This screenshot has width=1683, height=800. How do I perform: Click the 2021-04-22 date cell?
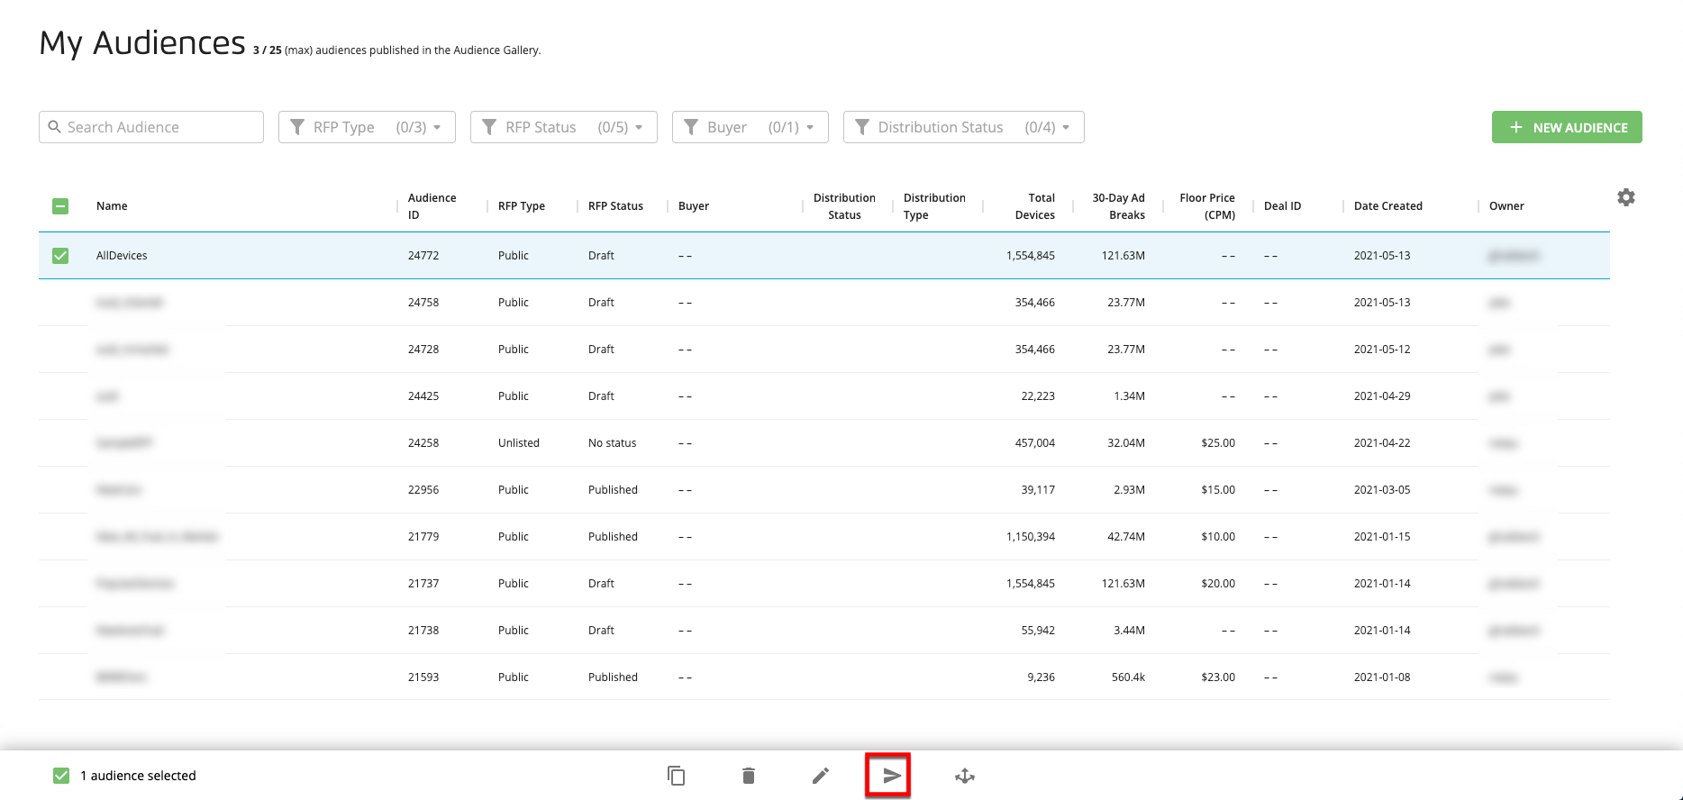pyautogui.click(x=1382, y=443)
